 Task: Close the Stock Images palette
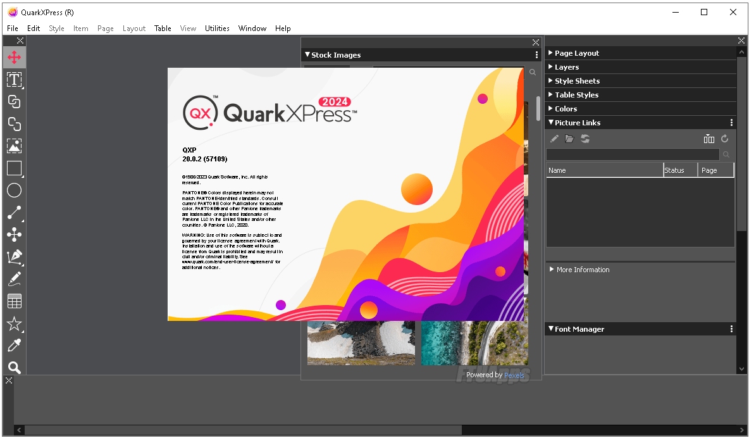click(x=535, y=42)
